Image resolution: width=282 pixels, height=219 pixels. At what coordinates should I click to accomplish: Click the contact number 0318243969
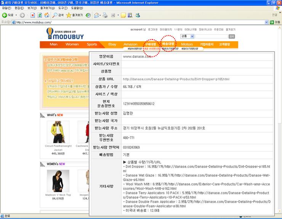coord(131,148)
